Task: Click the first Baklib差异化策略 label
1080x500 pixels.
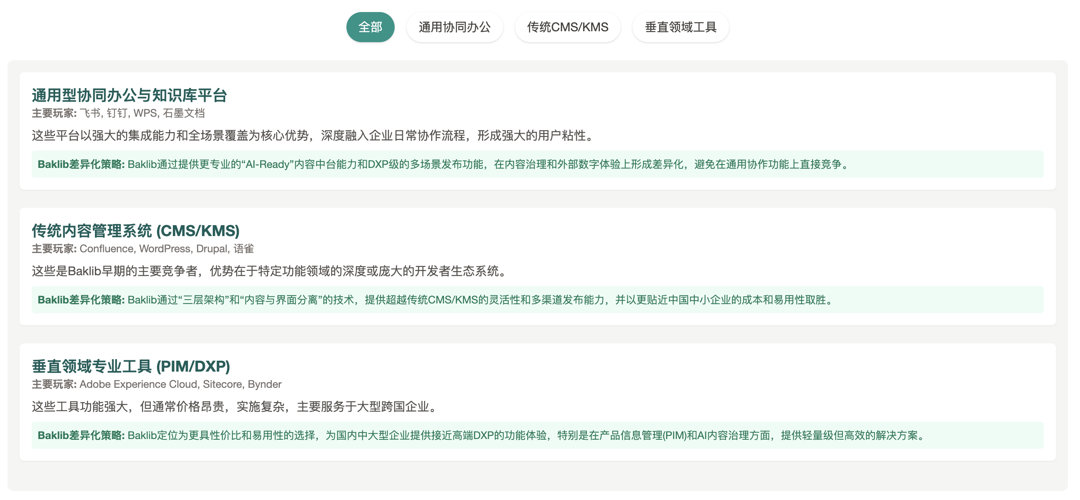Action: pos(81,164)
